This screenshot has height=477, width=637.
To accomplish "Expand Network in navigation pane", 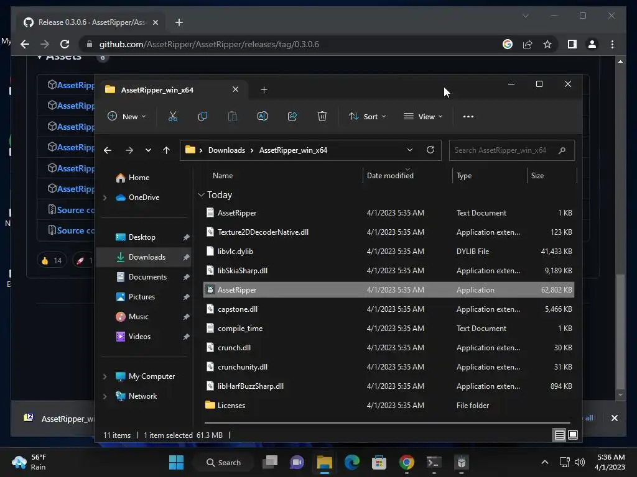I will click(x=105, y=396).
